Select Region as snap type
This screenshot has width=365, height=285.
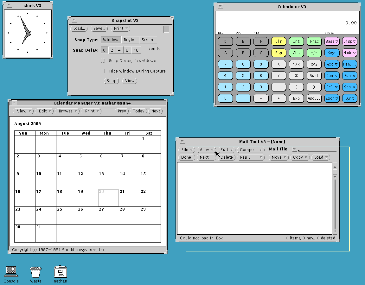(130, 40)
